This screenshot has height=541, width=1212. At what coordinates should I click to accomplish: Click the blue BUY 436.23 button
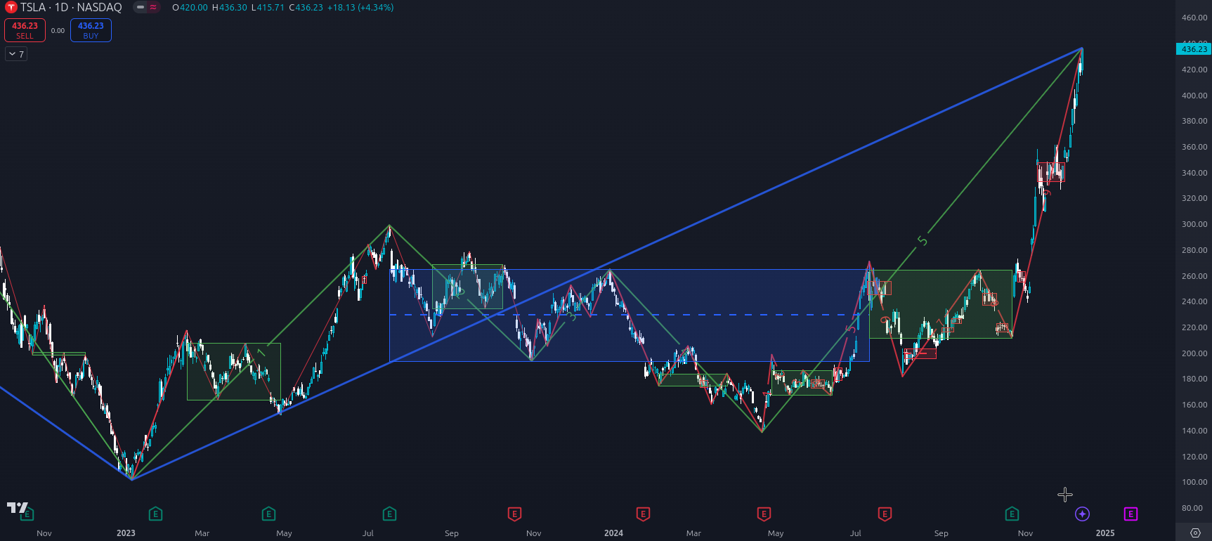click(x=91, y=30)
